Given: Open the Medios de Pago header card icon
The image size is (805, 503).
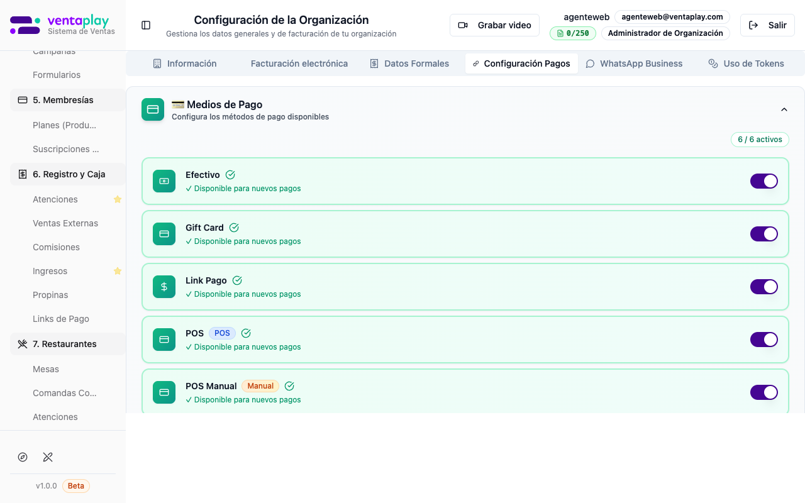Looking at the screenshot, I should [153, 109].
